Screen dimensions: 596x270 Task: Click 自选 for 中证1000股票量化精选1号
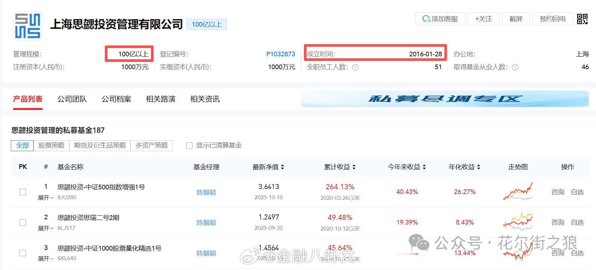pyautogui.click(x=577, y=253)
